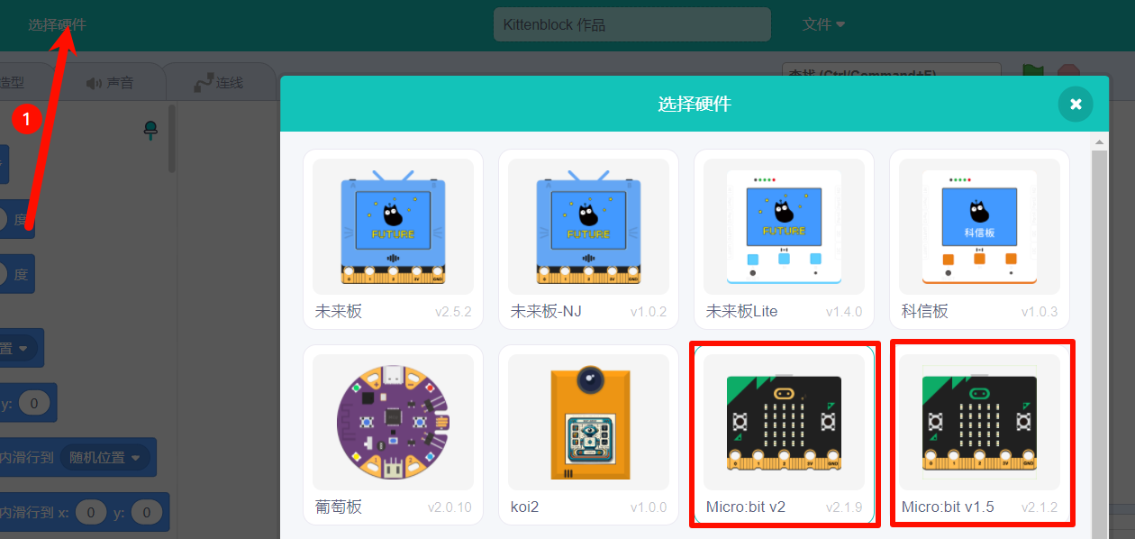Choose the Micro:bit v1.5 board
The height and width of the screenshot is (539, 1135).
(x=979, y=435)
